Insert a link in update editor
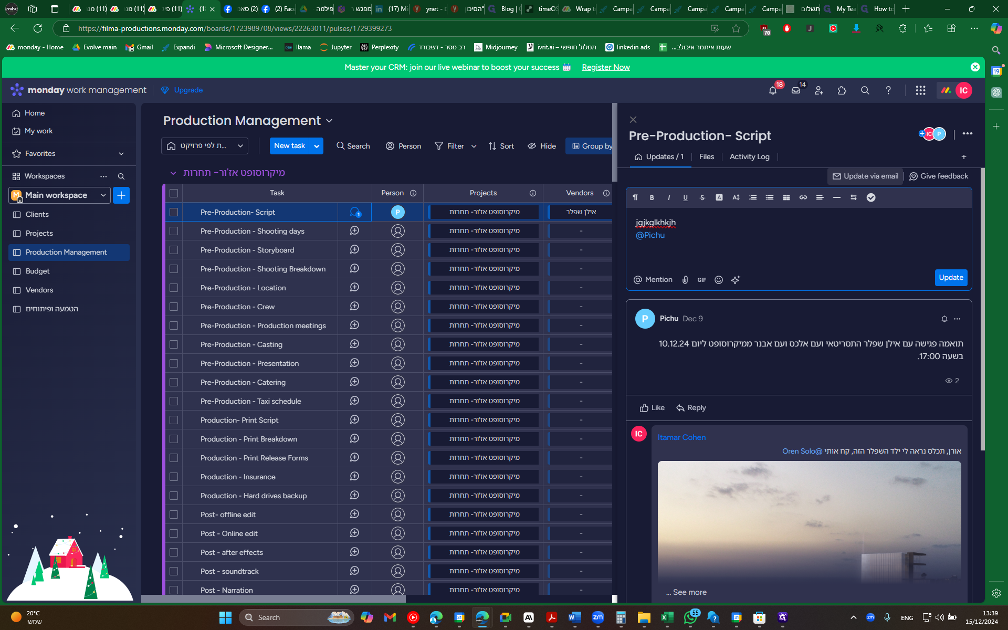Viewport: 1008px width, 630px height. [x=803, y=197]
